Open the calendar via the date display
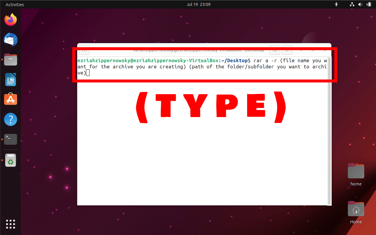The image size is (376, 235). (199, 4)
